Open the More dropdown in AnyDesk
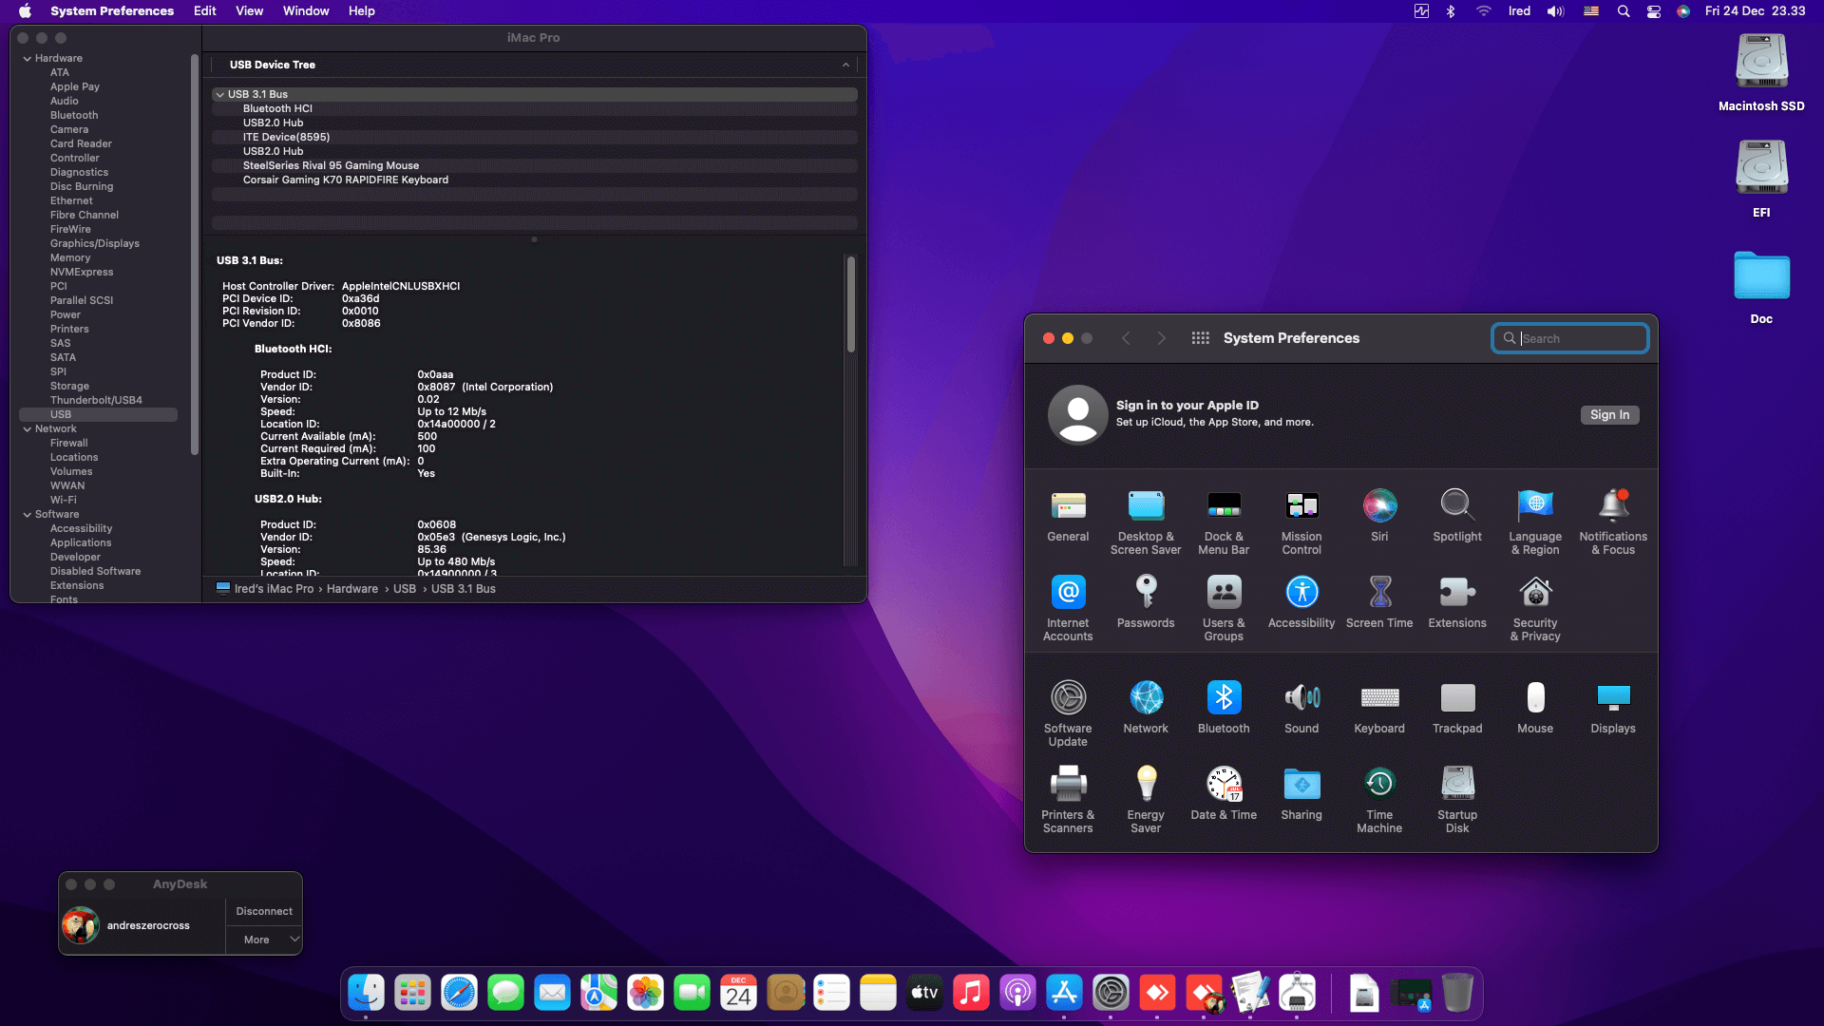 pyautogui.click(x=264, y=940)
